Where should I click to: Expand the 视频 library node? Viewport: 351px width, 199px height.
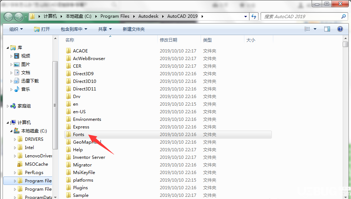click(11, 56)
